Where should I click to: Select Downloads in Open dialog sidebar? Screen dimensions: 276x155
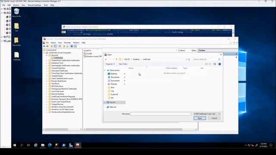(x=115, y=77)
